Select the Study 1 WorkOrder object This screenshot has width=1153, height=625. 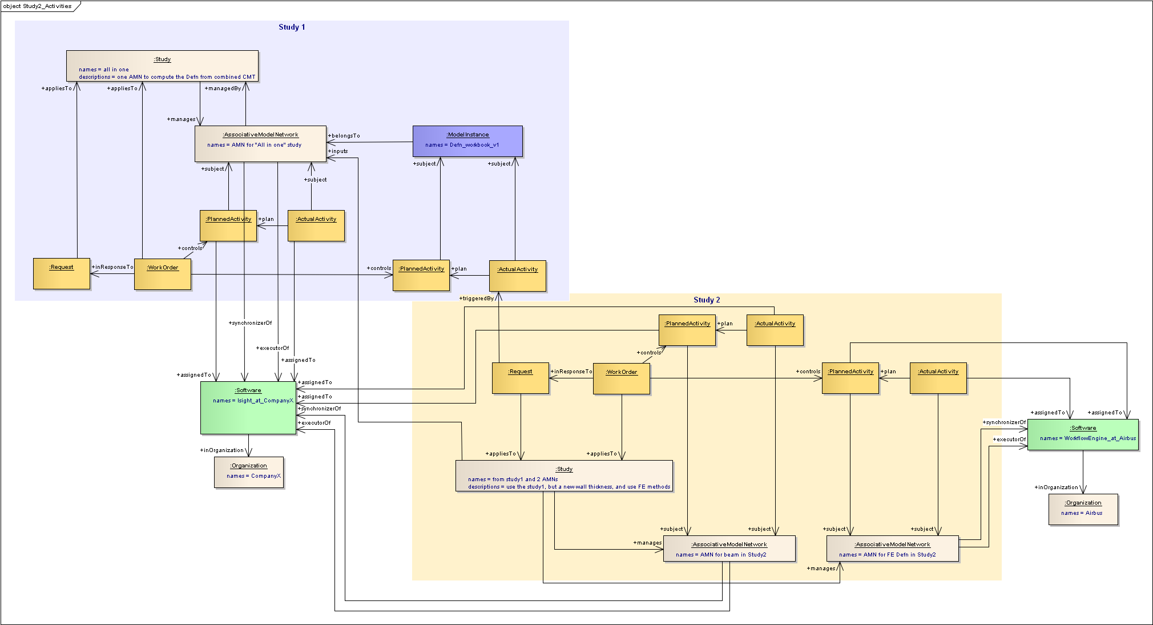[162, 274]
